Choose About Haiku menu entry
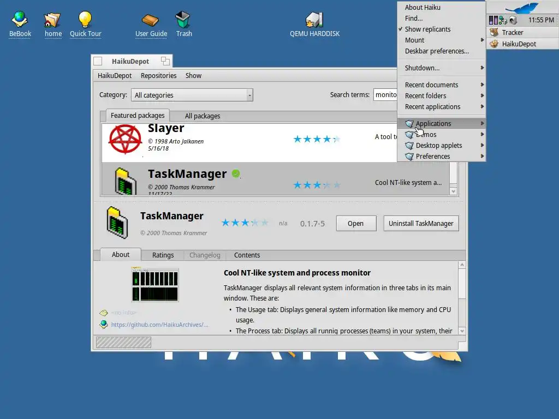559x419 pixels. click(441, 8)
